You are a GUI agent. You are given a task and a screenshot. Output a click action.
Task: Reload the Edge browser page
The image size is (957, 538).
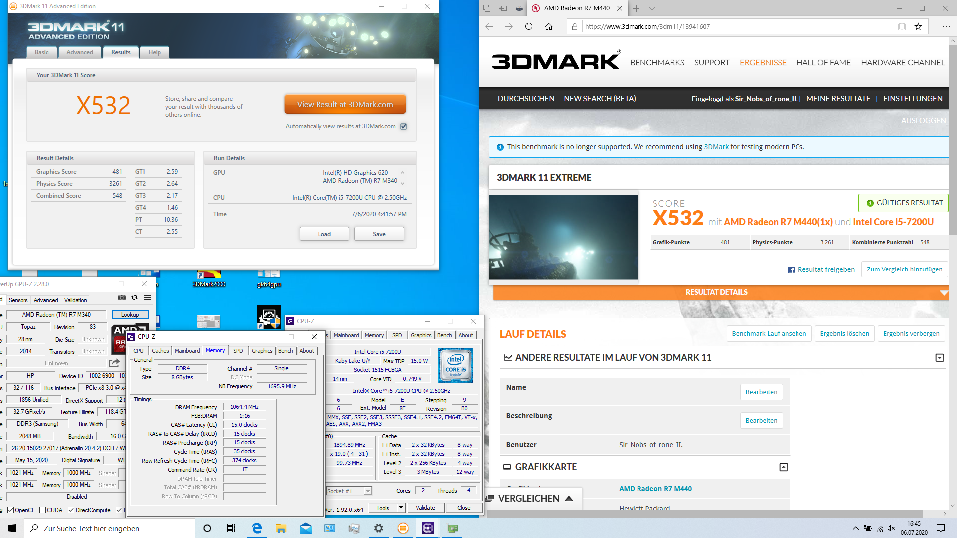tap(528, 27)
